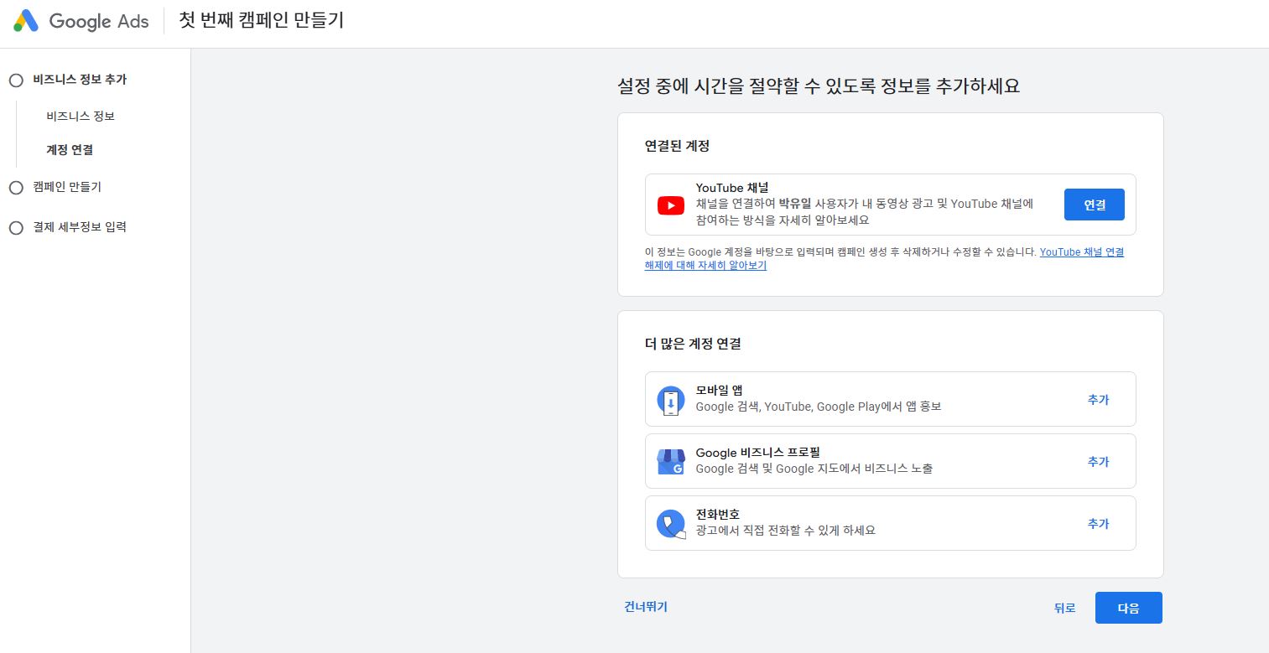Click the phone number call icon
This screenshot has width=1269, height=653.
pos(670,524)
